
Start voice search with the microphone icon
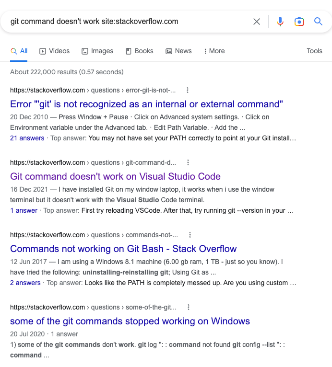(280, 22)
